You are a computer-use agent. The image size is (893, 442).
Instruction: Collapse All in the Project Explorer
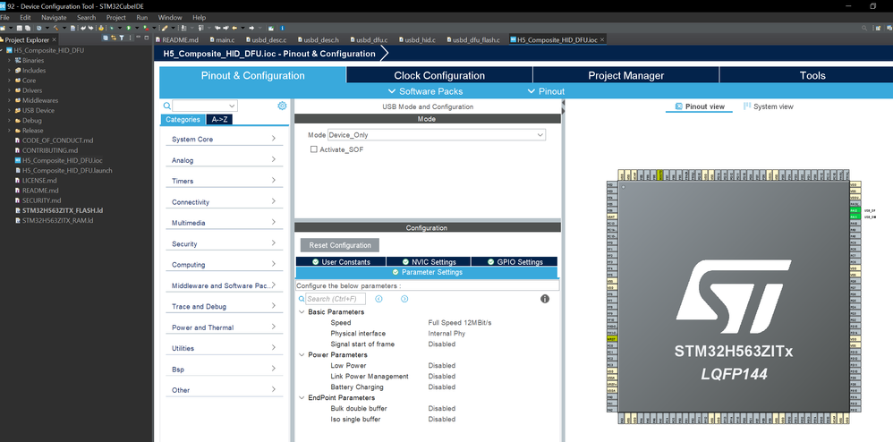click(x=106, y=38)
